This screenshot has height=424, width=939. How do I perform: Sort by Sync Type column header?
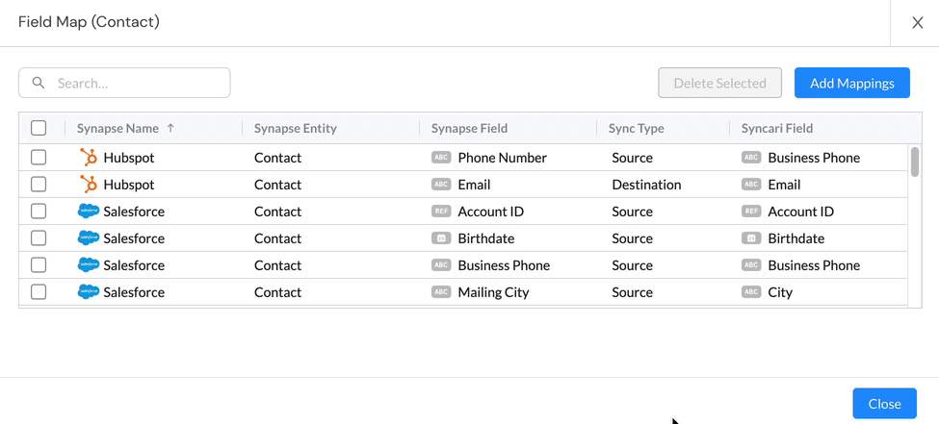[x=636, y=128]
